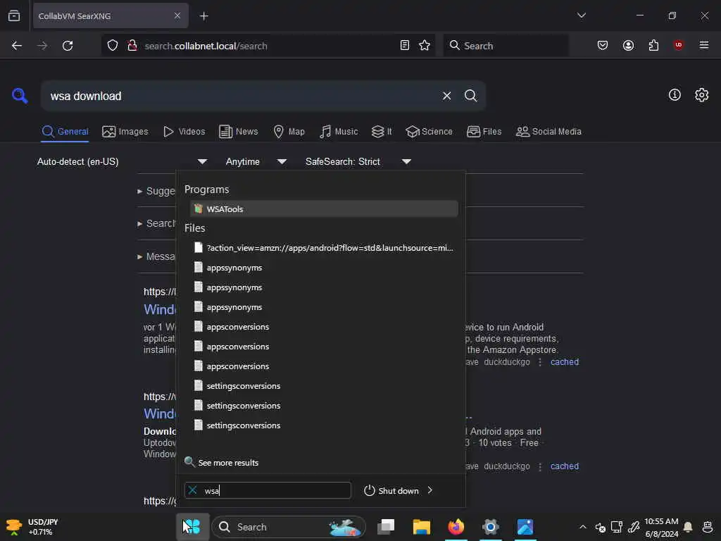Launch WSATools from Programs results

click(x=324, y=209)
